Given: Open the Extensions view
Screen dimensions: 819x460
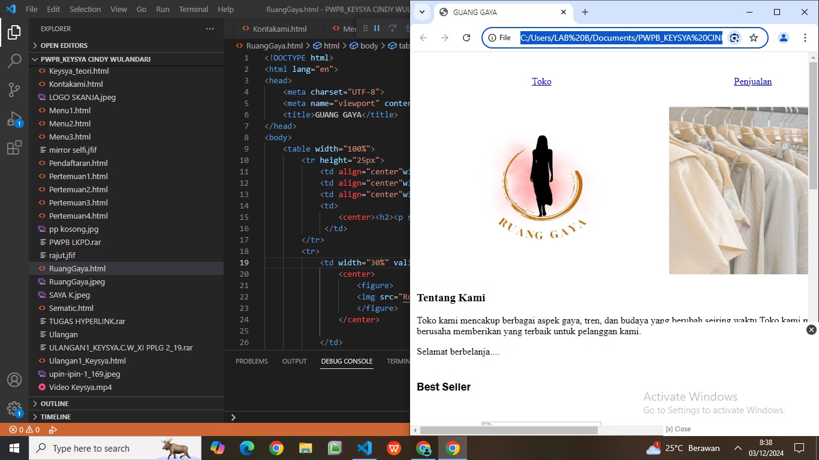Looking at the screenshot, I should [14, 148].
